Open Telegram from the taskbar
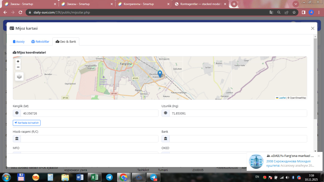 109,177
